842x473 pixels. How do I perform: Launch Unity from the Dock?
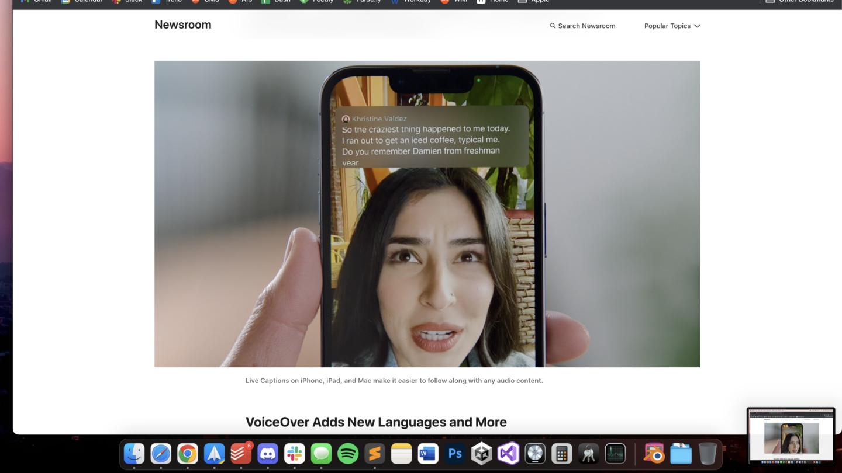pyautogui.click(x=481, y=453)
